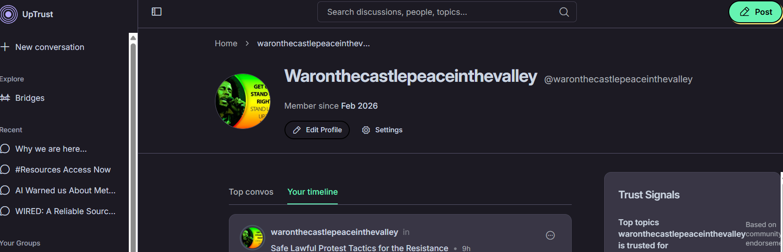The height and width of the screenshot is (252, 783).
Task: Open post options ellipsis menu
Action: [550, 235]
